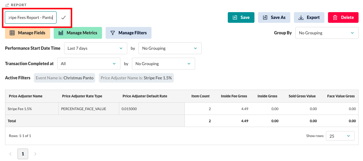Save the report
Screen dimensions: 363x161
click(x=241, y=17)
